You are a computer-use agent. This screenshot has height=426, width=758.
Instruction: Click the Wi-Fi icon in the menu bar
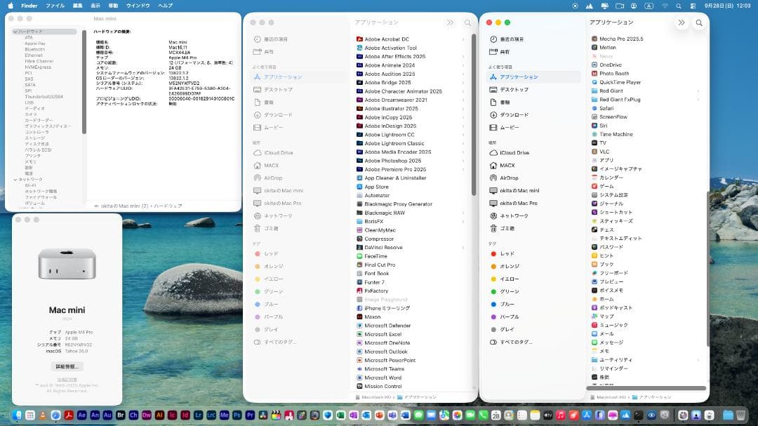665,6
